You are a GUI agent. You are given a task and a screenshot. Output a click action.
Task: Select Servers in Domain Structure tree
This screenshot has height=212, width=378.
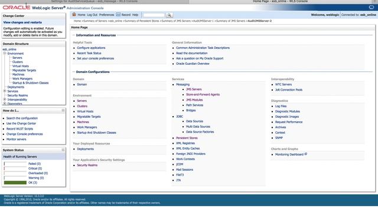17,58
